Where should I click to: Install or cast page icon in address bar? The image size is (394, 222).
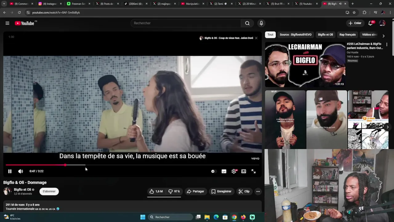click(x=347, y=12)
